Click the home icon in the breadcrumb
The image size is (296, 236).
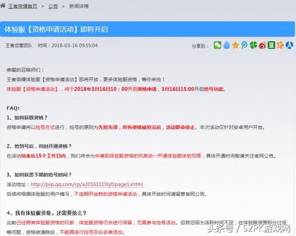tap(2, 5)
